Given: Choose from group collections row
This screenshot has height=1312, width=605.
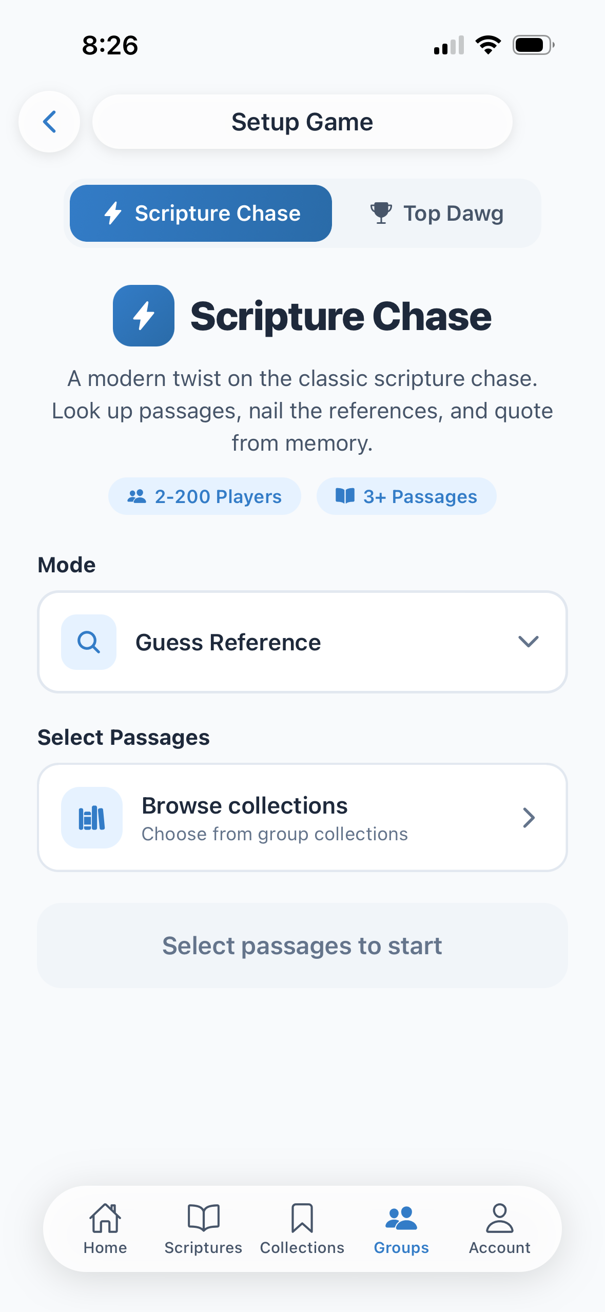Looking at the screenshot, I should pos(302,818).
